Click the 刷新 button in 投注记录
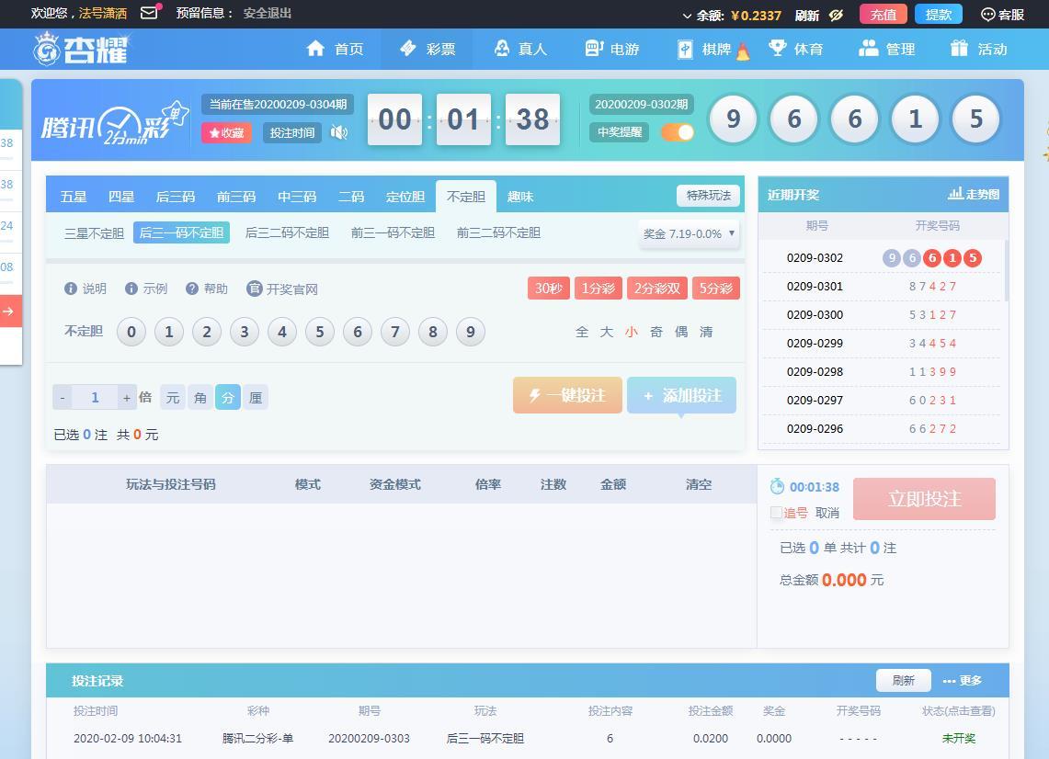Viewport: 1049px width, 759px height. 903,680
